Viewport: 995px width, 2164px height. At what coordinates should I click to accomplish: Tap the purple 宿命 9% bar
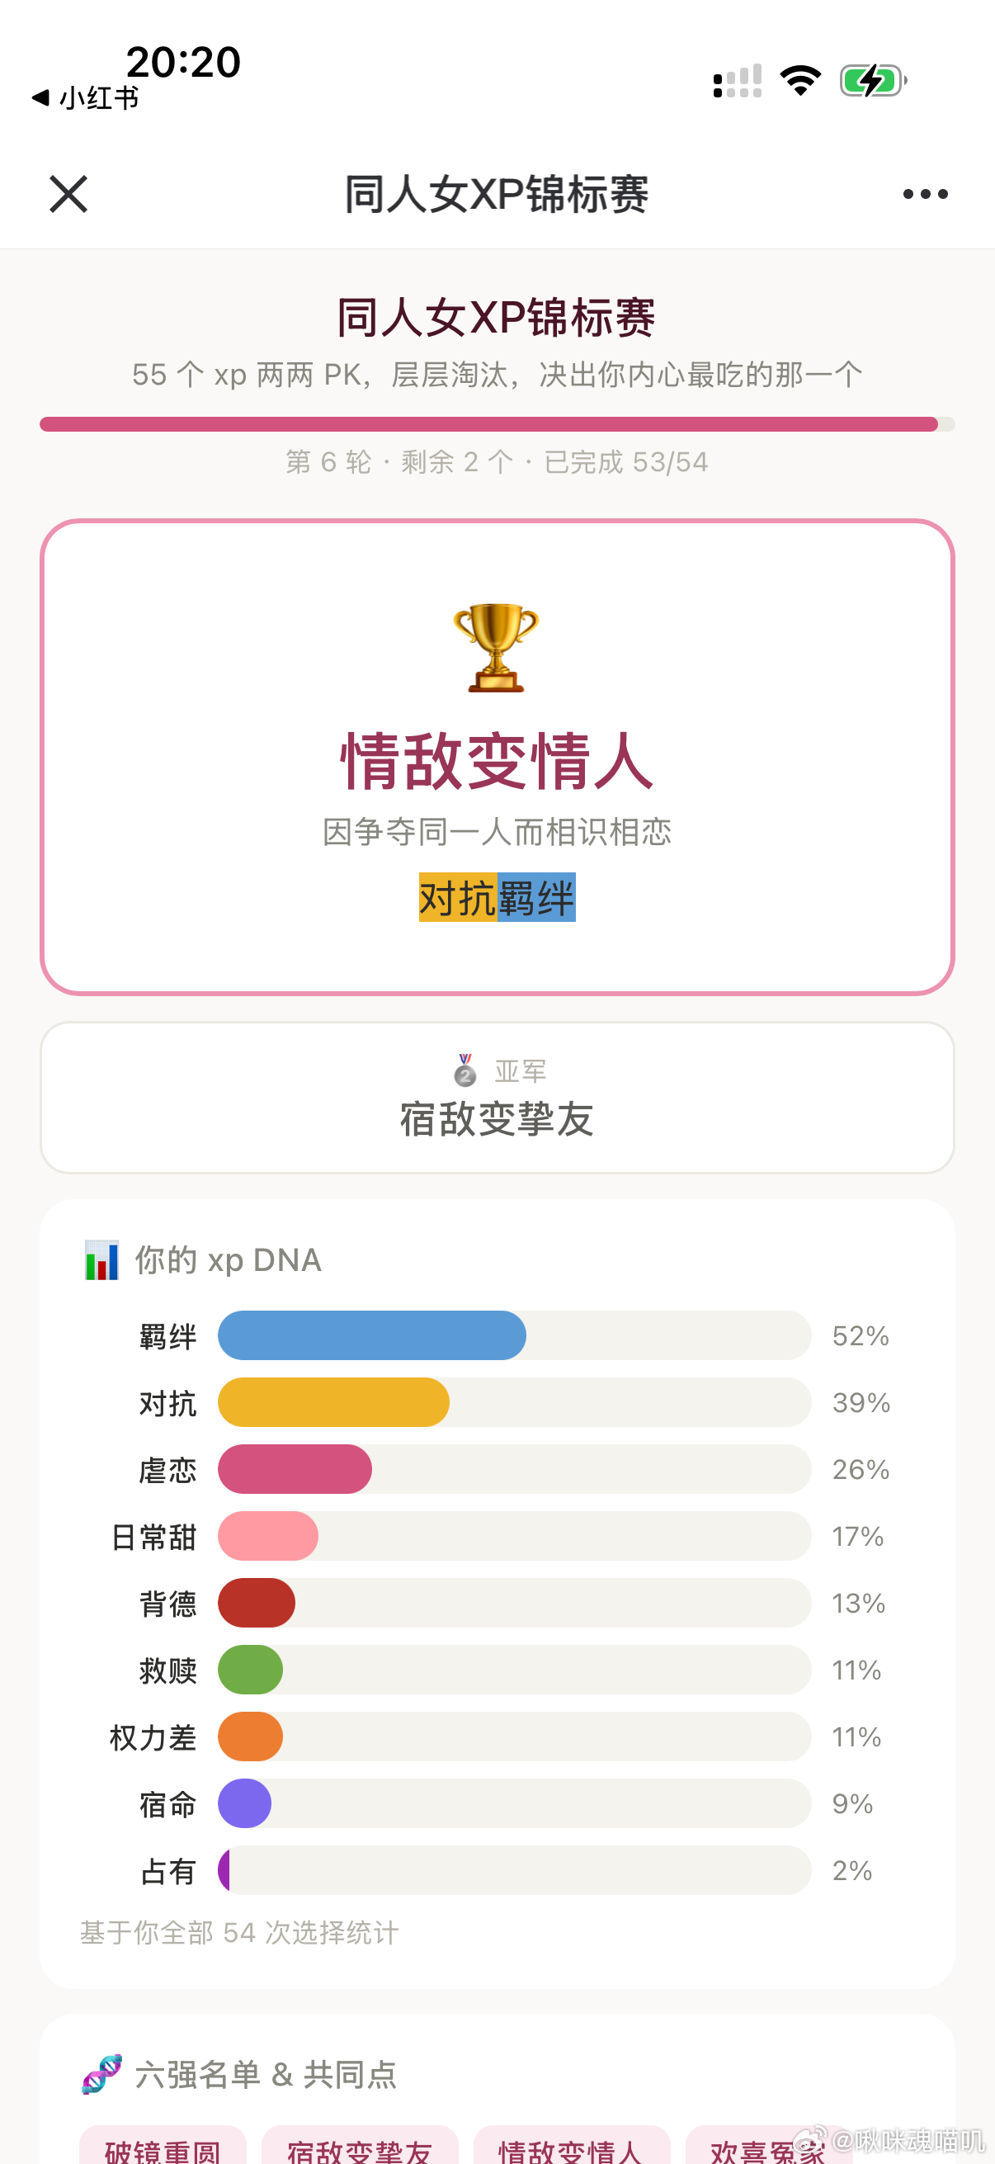tap(244, 1803)
